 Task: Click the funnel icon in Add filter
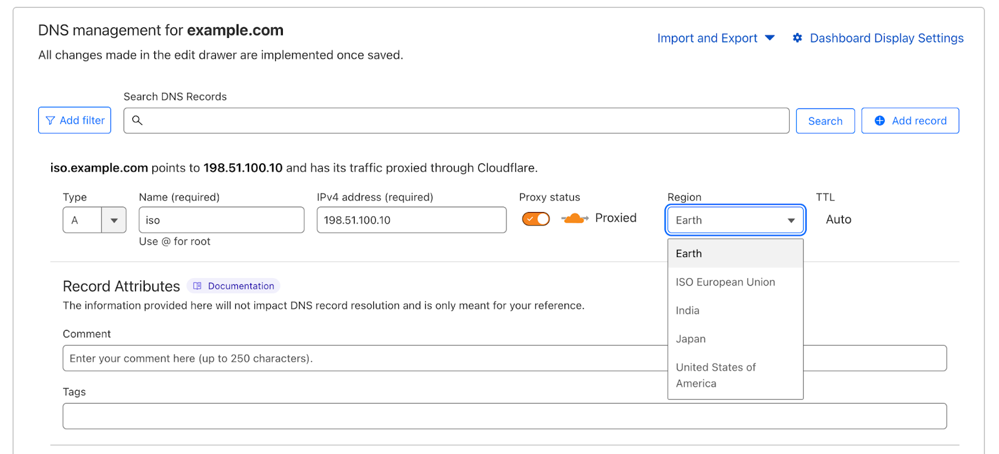(51, 120)
